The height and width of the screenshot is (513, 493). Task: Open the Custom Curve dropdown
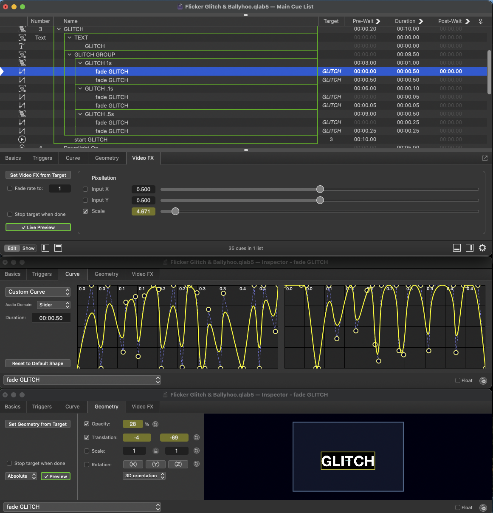(x=37, y=292)
